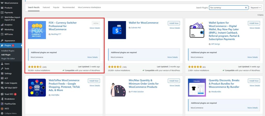Switch to the Featured tab
The width and height of the screenshot is (265, 116).
coord(46,7)
